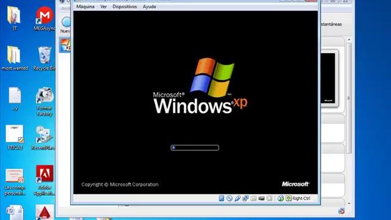
Task: Click the Windows XP boot progress bar
Action: pos(195,148)
